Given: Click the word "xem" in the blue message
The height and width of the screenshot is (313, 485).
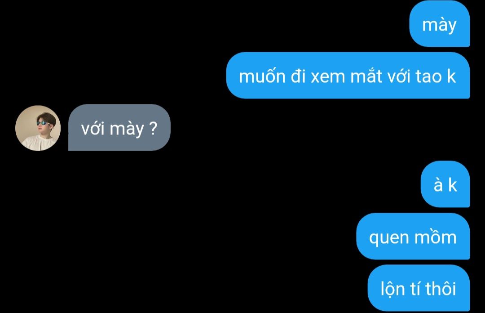Looking at the screenshot, I should (x=328, y=76).
